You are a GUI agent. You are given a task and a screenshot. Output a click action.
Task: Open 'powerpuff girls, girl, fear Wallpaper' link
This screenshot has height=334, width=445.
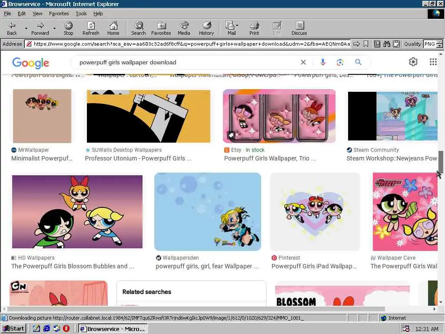tap(207, 266)
